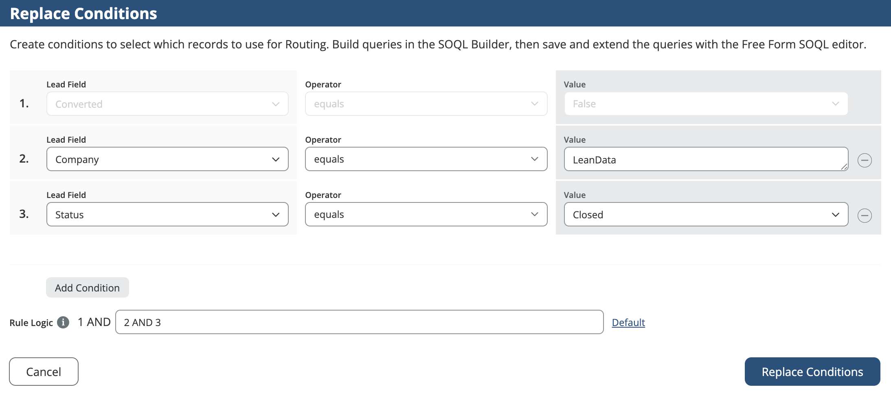Click the condition number '2.' label
This screenshot has height=400, width=891.
coord(24,159)
